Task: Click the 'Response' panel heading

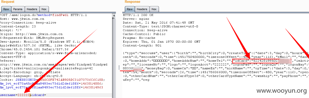Action: click(132, 2)
